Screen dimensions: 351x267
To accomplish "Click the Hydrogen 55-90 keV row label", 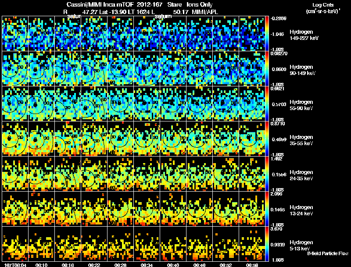I will pyautogui.click(x=301, y=105).
